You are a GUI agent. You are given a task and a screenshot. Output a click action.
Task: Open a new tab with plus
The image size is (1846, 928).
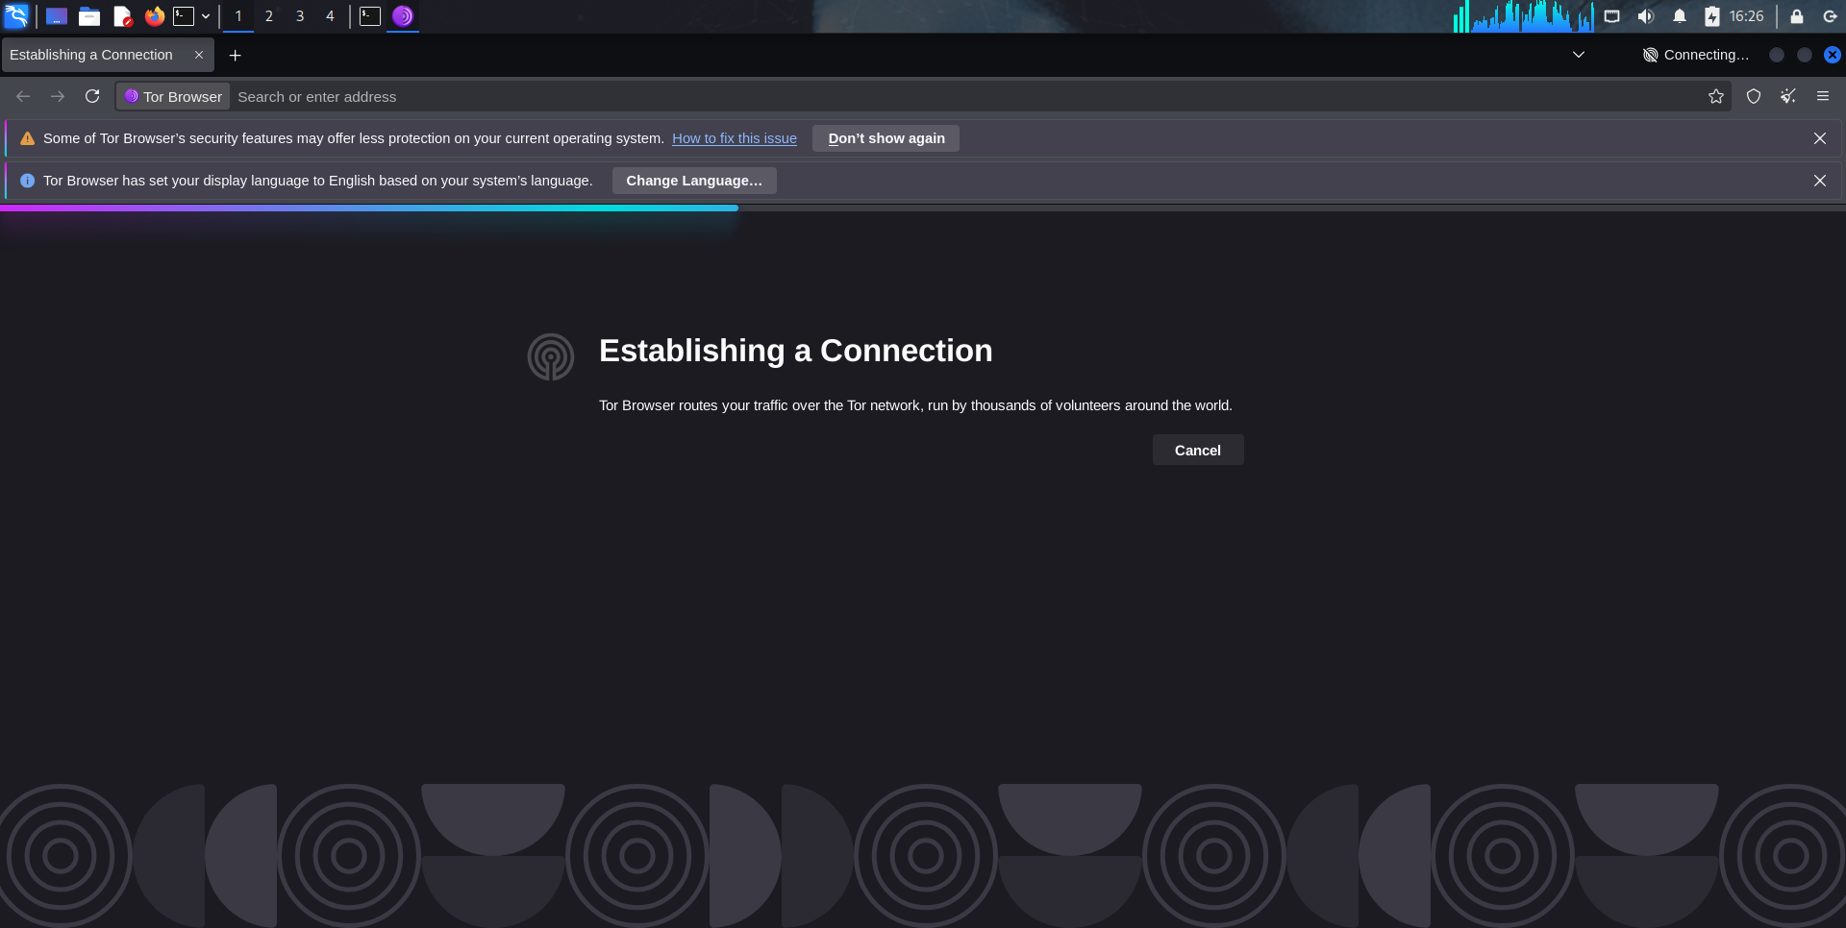(x=235, y=55)
